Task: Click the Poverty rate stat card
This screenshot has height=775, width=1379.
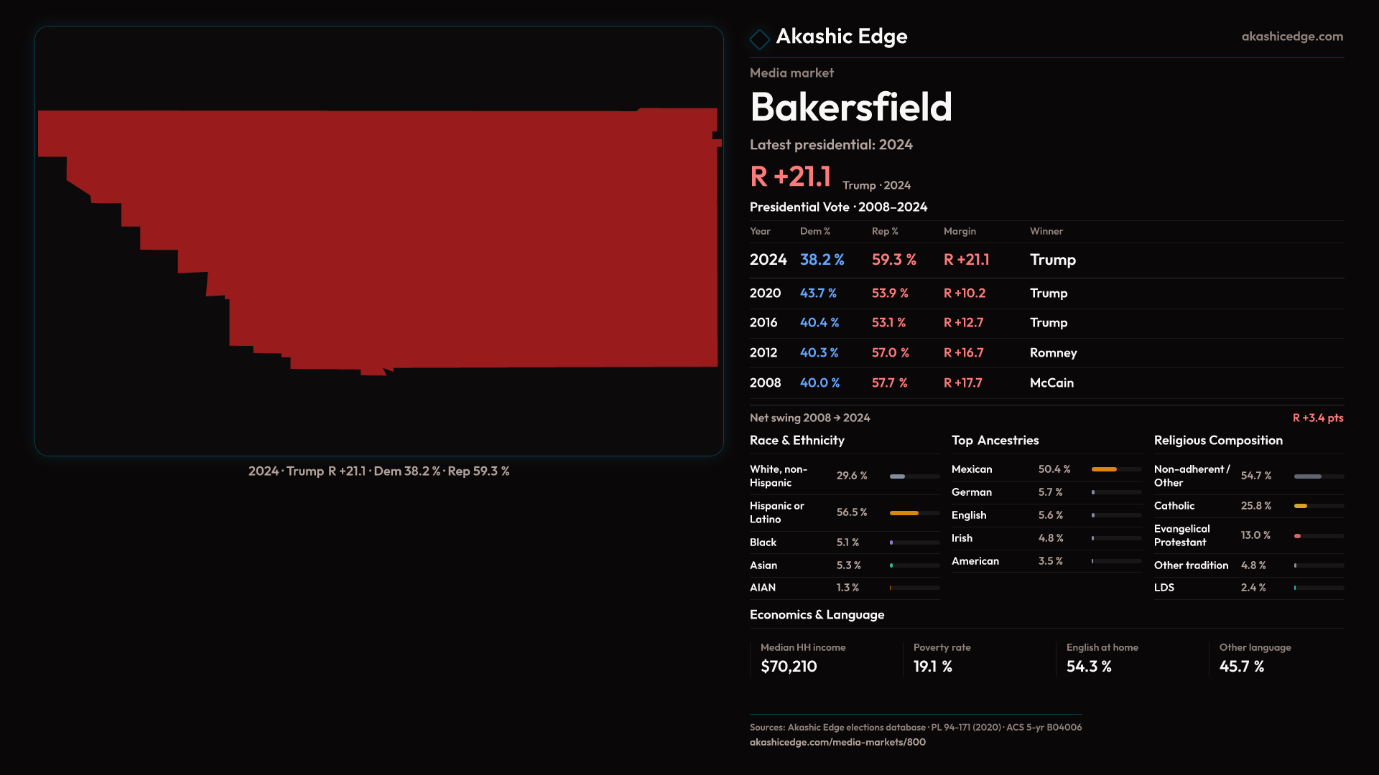Action: [941, 657]
